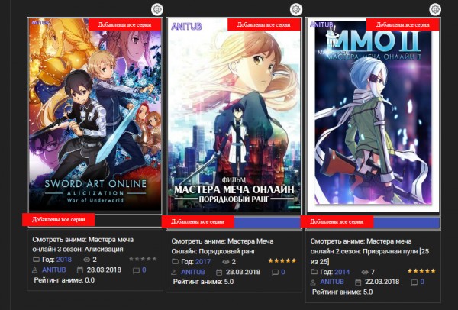Filter by year 2017 link
Screen dimensions: 458x310
tap(203, 261)
